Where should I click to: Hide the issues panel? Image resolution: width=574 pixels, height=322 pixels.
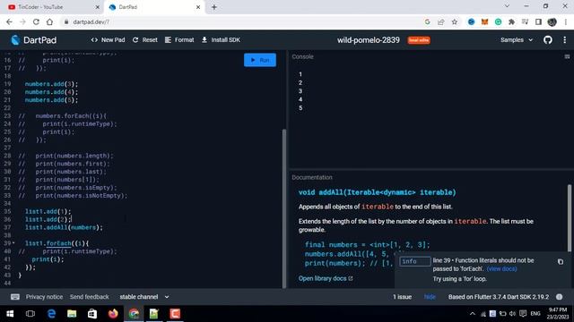click(x=430, y=297)
